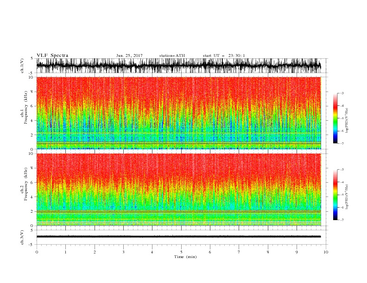Click time-axis tick label "1" at bottom
This screenshot has height=283, width=367.
pos(65,252)
